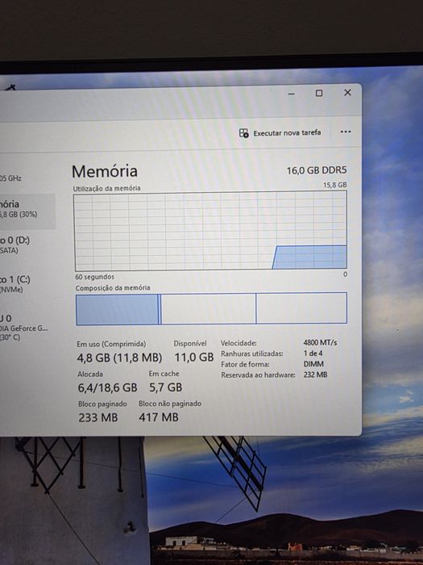The width and height of the screenshot is (423, 565).
Task: Click the 5,7 GB cache value
Action: (166, 387)
